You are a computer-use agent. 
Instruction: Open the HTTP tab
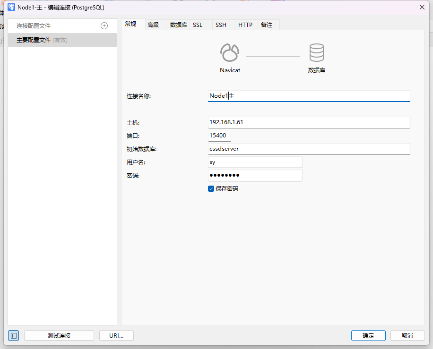pos(245,25)
